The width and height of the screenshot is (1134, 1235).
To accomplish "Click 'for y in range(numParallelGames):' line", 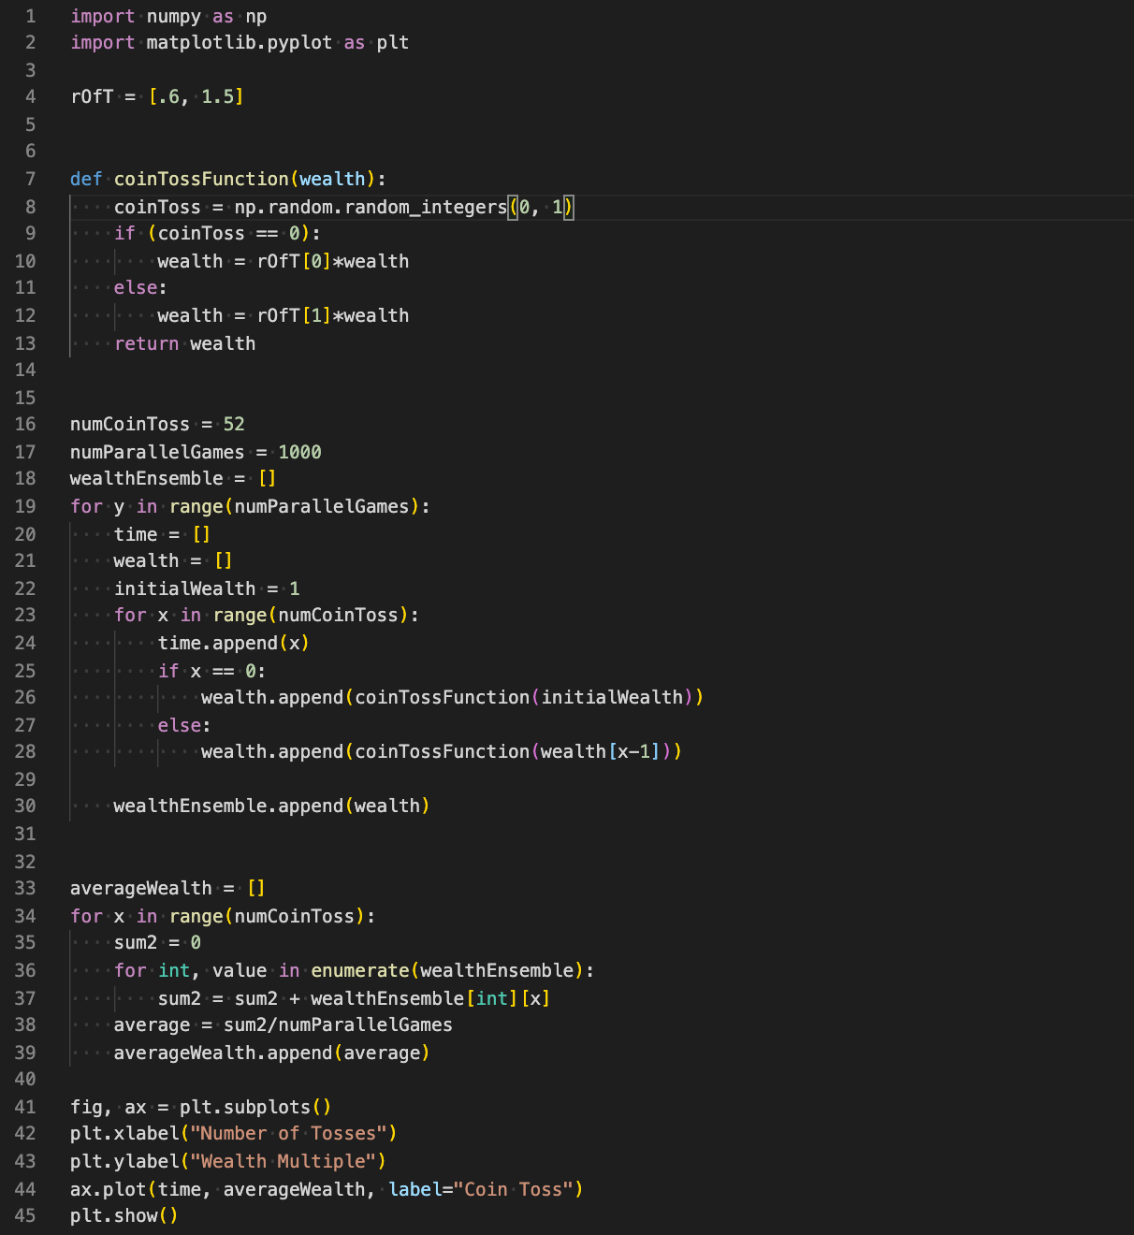I will (x=250, y=506).
